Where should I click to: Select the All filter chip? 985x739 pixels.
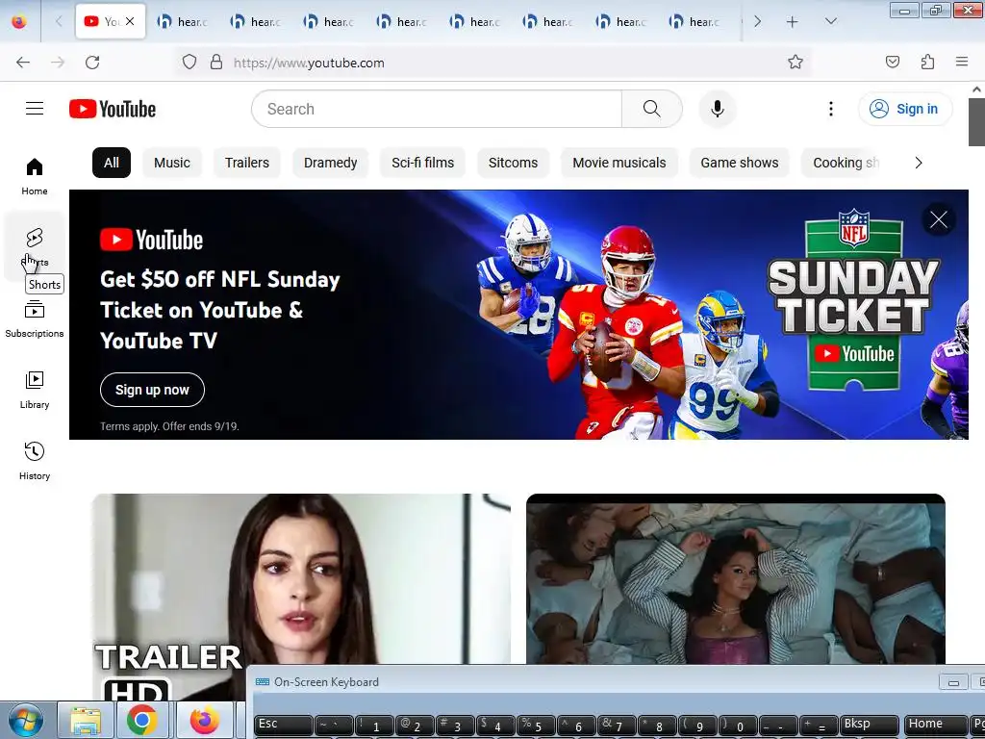click(x=112, y=163)
